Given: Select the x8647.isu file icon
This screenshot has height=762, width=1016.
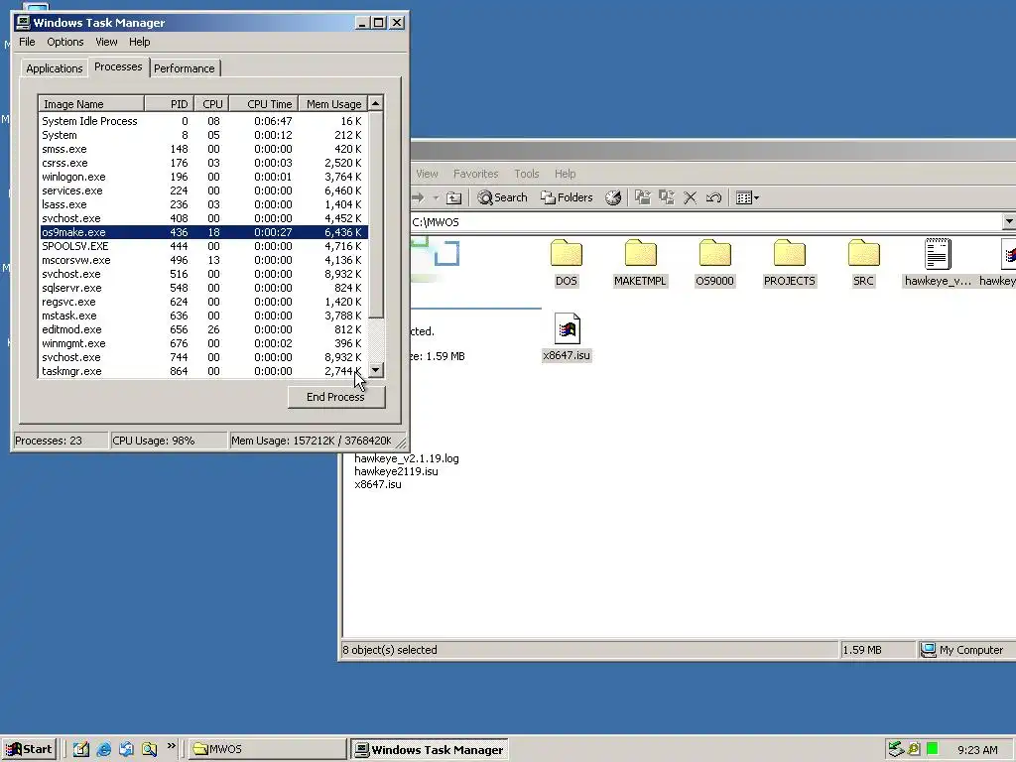Looking at the screenshot, I should (x=567, y=328).
